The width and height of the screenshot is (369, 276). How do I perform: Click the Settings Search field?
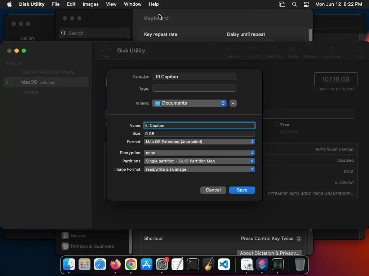click(x=94, y=33)
